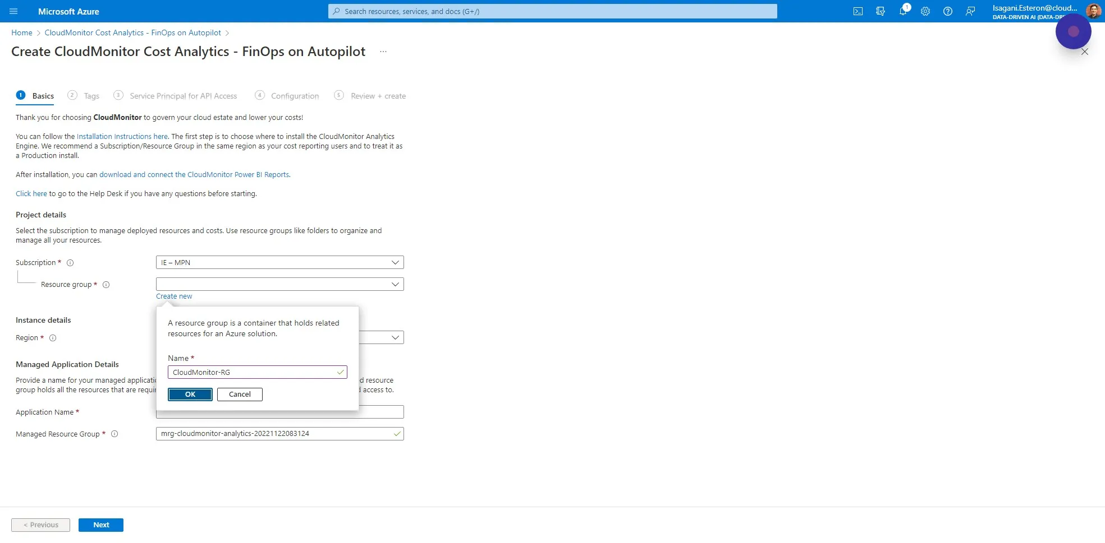Follow the Click here Help Desk link
This screenshot has height=543, width=1105.
pyautogui.click(x=31, y=193)
